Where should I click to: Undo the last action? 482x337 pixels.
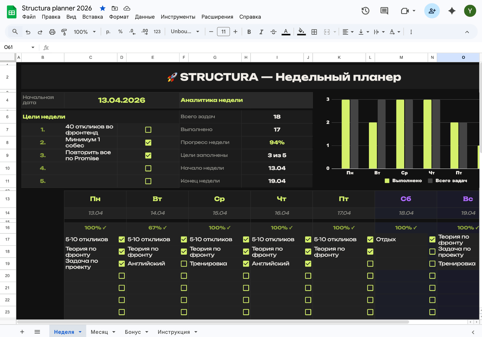28,32
